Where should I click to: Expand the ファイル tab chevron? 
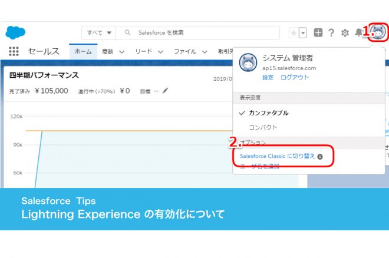[x=205, y=52]
